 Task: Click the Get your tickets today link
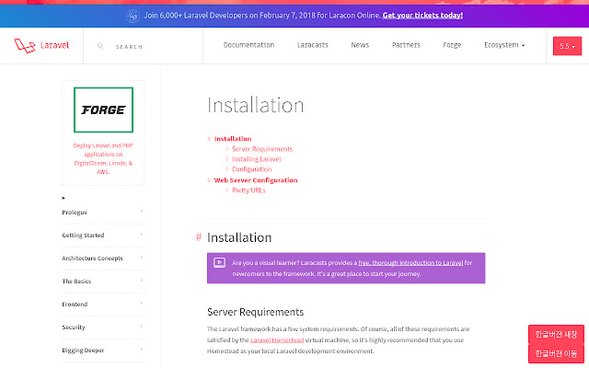tap(410, 15)
